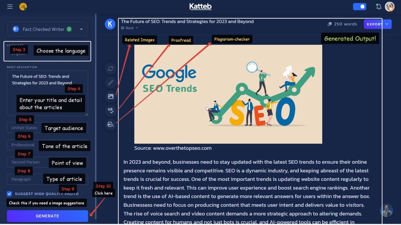
Task: Click the generated article paragraph
Action: (x=247, y=192)
